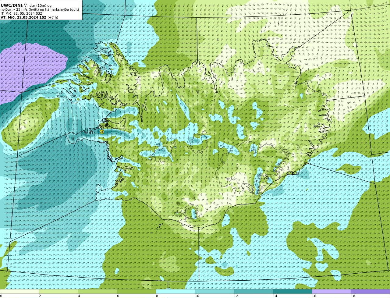Click the 'hviður > 25 m/s (hvítt)' caption line
This screenshot has height=298, width=390.
pos(40,9)
